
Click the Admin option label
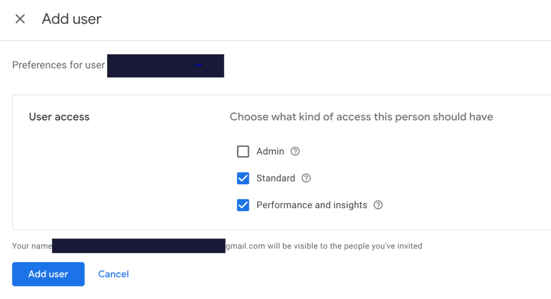click(270, 151)
